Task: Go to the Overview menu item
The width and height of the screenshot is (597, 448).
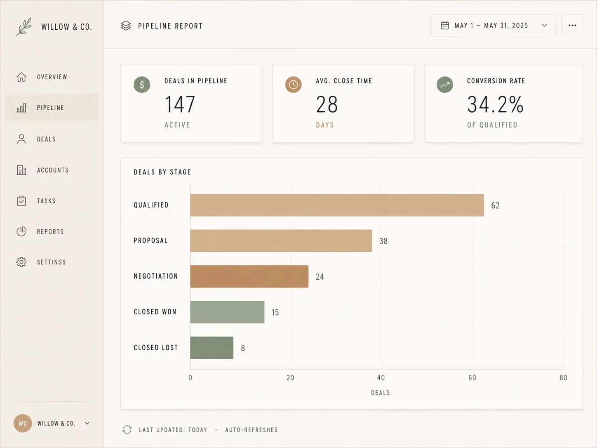Action: (52, 77)
